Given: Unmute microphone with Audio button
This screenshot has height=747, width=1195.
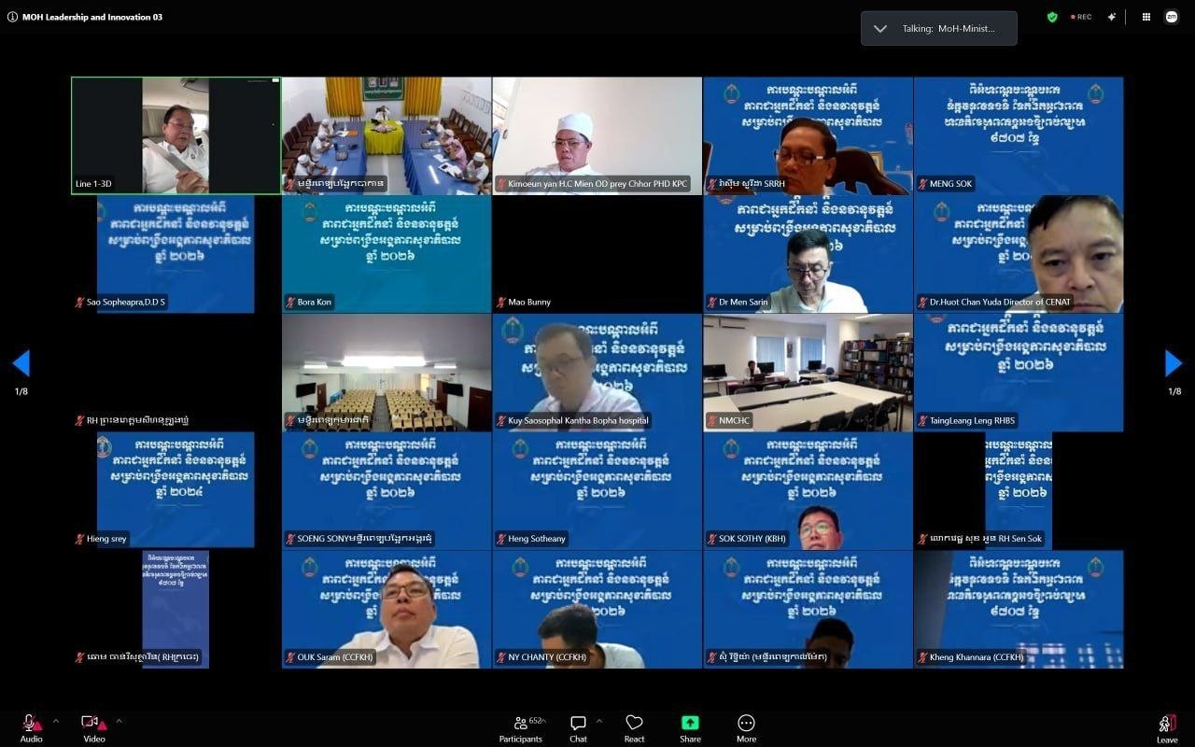Looking at the screenshot, I should (31, 728).
